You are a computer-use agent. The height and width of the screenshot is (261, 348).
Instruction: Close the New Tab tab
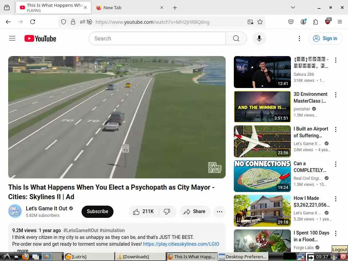coord(161,7)
